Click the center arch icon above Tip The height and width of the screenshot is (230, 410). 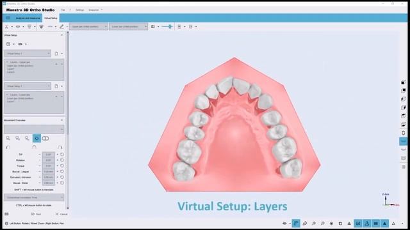click(x=34, y=148)
